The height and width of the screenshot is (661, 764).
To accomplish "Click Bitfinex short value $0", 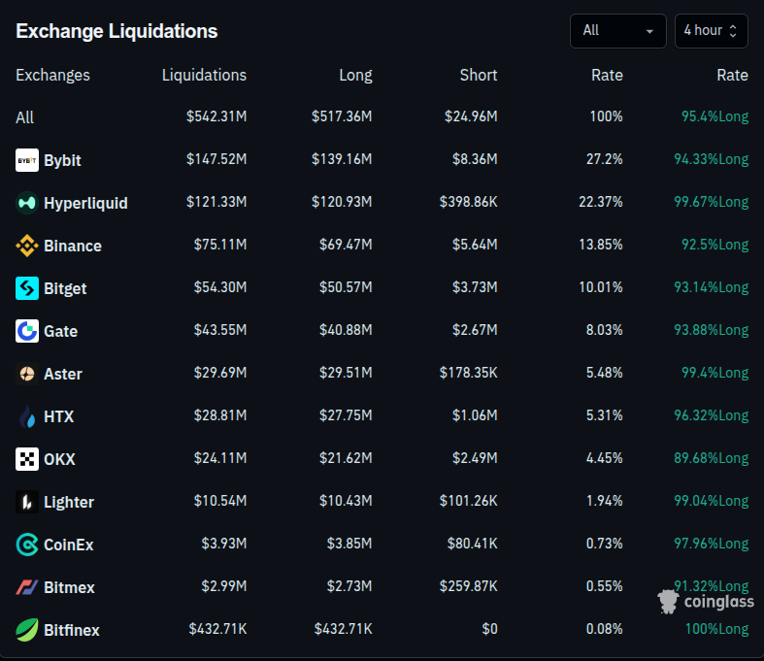I will pyautogui.click(x=489, y=629).
